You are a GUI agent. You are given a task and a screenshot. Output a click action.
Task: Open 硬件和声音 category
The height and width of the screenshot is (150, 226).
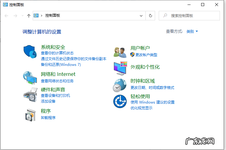pyautogui.click(x=53, y=90)
